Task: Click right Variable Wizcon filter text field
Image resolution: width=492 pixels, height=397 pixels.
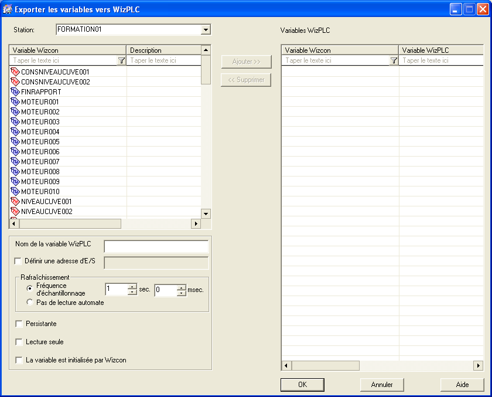Action: pos(336,60)
